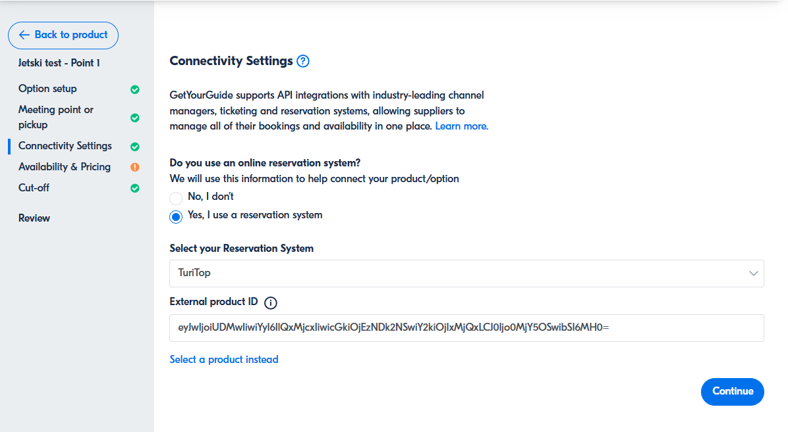Open the Cut-off sidebar section
Image resolution: width=788 pixels, height=432 pixels.
tap(34, 188)
